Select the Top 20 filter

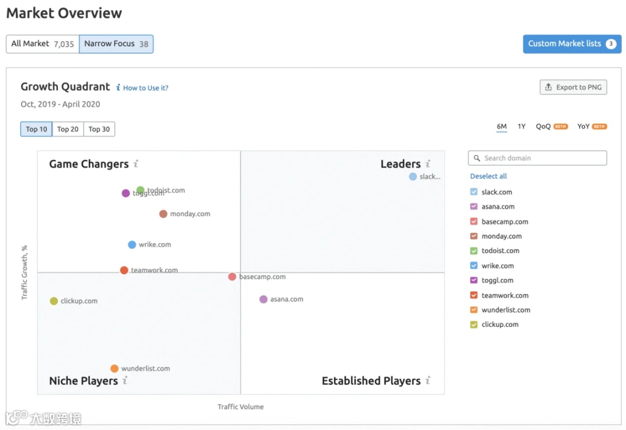point(68,129)
